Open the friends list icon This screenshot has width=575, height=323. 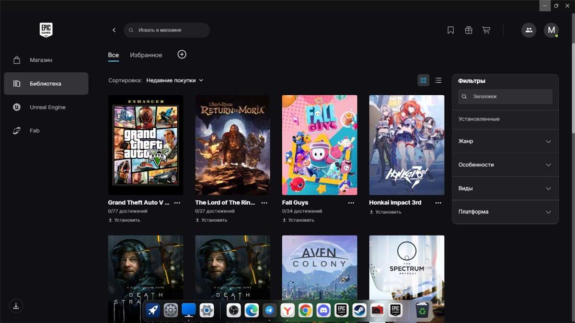tap(529, 30)
